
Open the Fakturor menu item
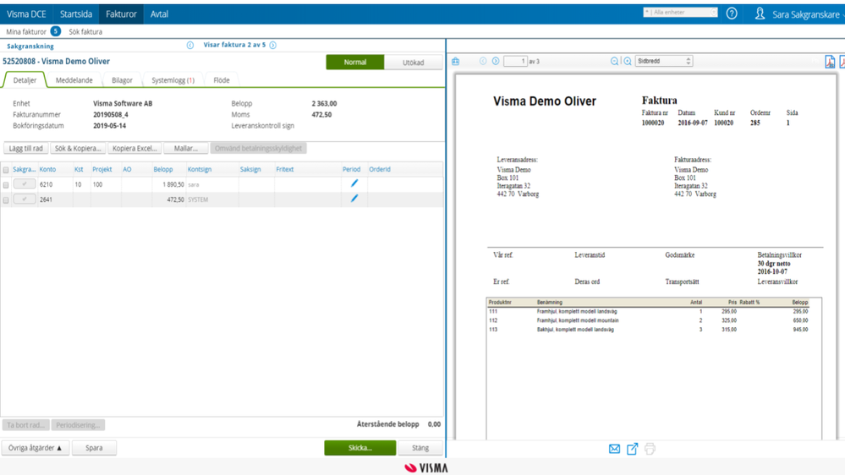coord(121,14)
